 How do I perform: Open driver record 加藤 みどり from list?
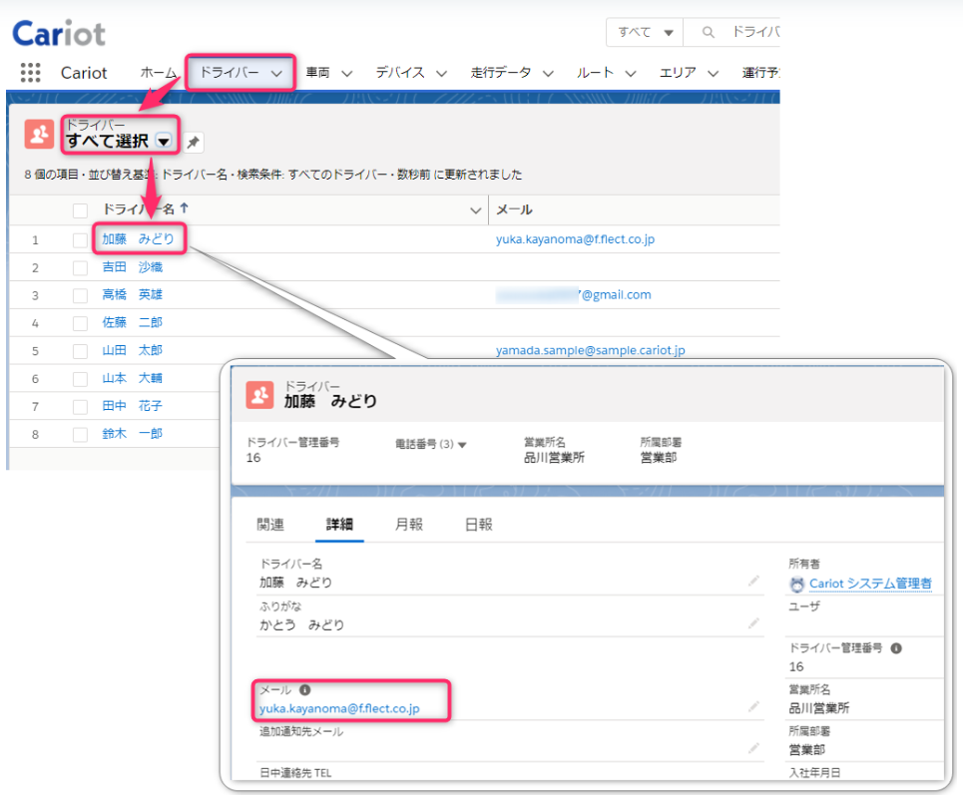(x=138, y=239)
